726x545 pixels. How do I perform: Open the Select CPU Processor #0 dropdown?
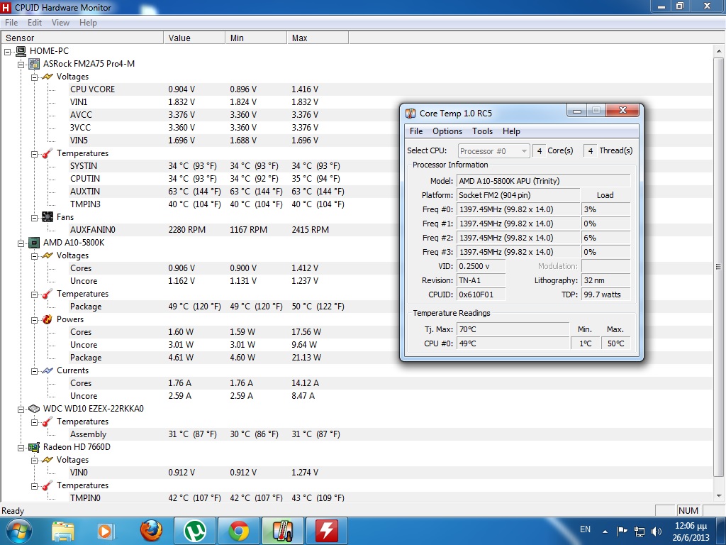(493, 150)
